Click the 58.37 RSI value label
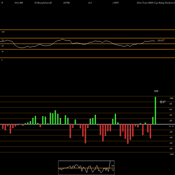This screenshot has height=175, width=175. 161,41
